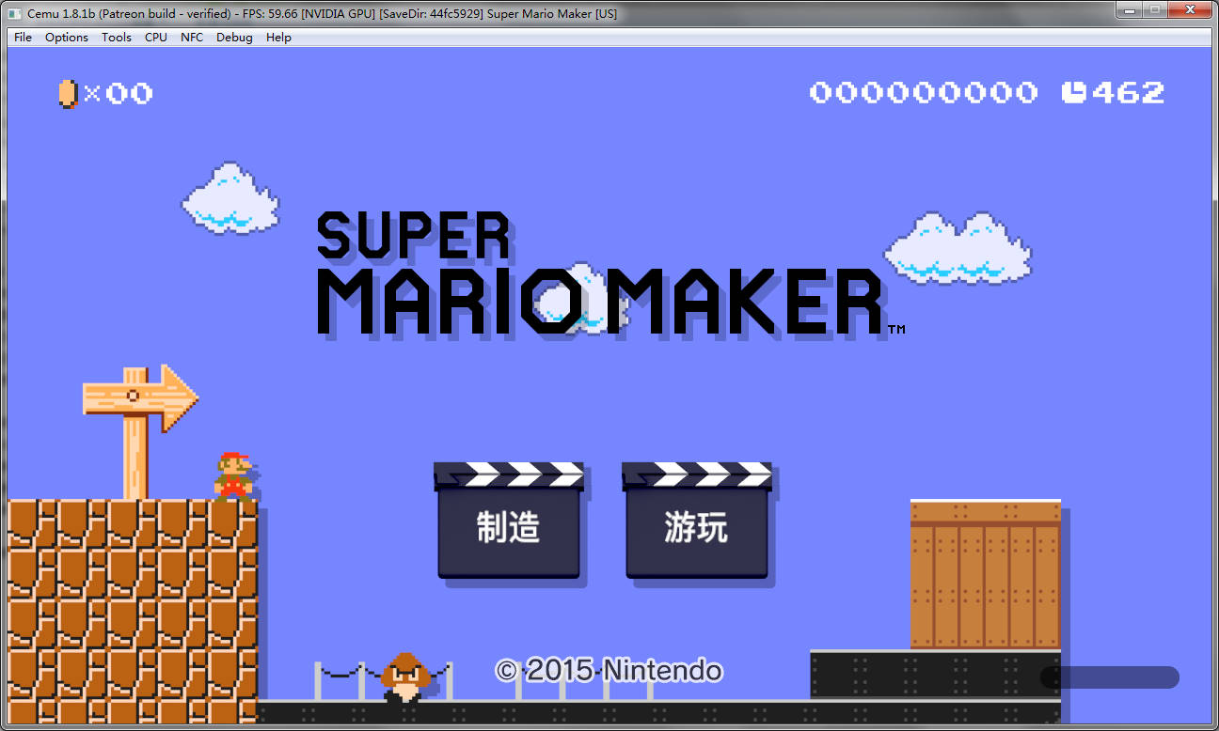Open the NFC menu
Image resolution: width=1219 pixels, height=731 pixels.
point(192,38)
